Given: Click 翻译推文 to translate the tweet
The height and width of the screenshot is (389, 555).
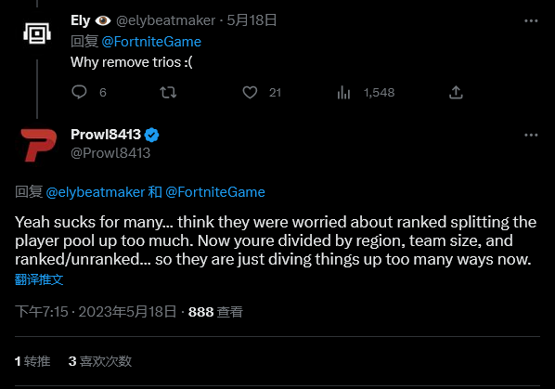Looking at the screenshot, I should (39, 279).
